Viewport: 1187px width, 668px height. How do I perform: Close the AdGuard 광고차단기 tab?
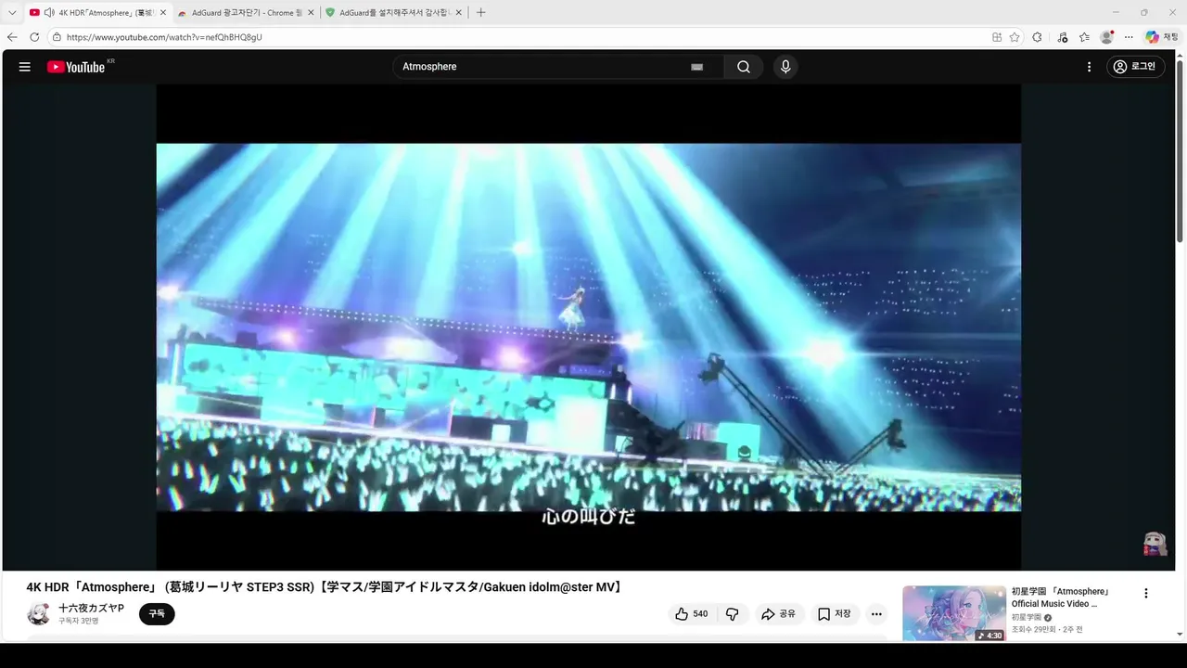pyautogui.click(x=311, y=13)
